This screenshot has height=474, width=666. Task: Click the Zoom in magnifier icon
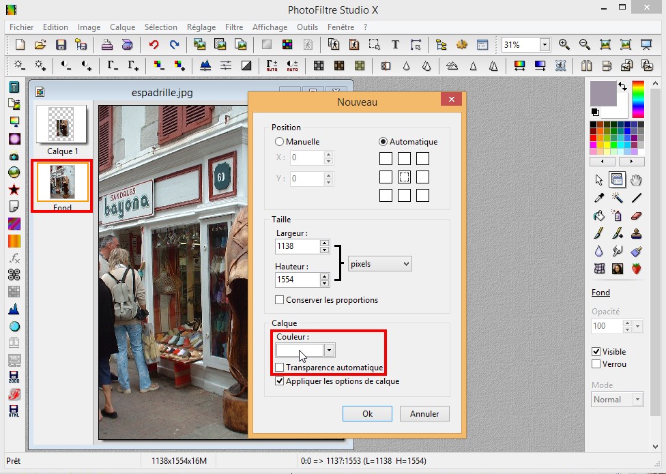pos(564,44)
